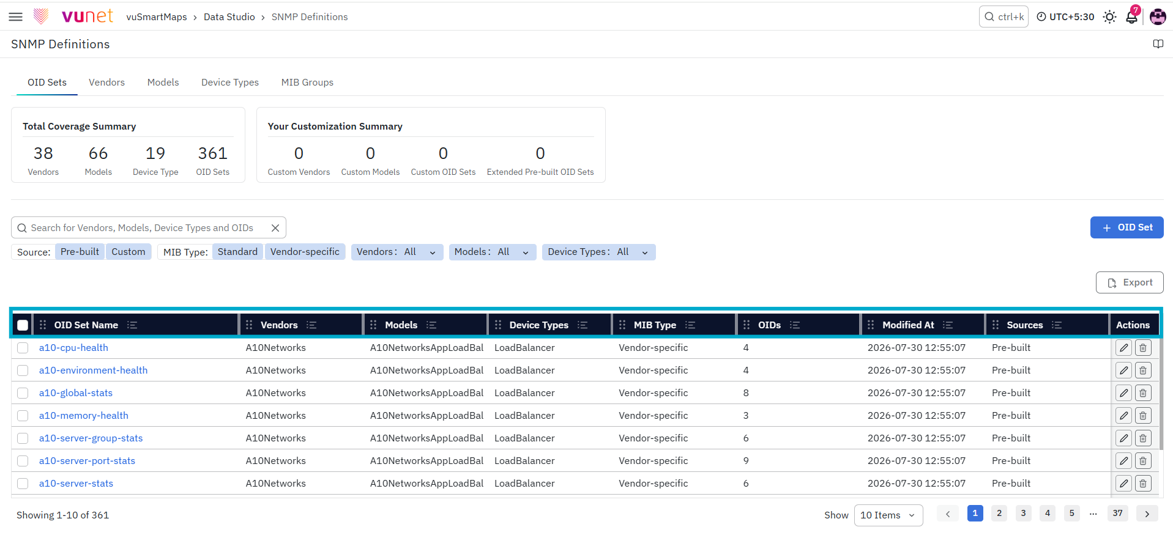Viewport: 1173px width, 538px height.
Task: Open OID Set Name column filter menu
Action: pyautogui.click(x=132, y=325)
